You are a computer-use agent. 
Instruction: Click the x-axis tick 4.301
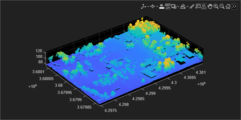click(200, 72)
